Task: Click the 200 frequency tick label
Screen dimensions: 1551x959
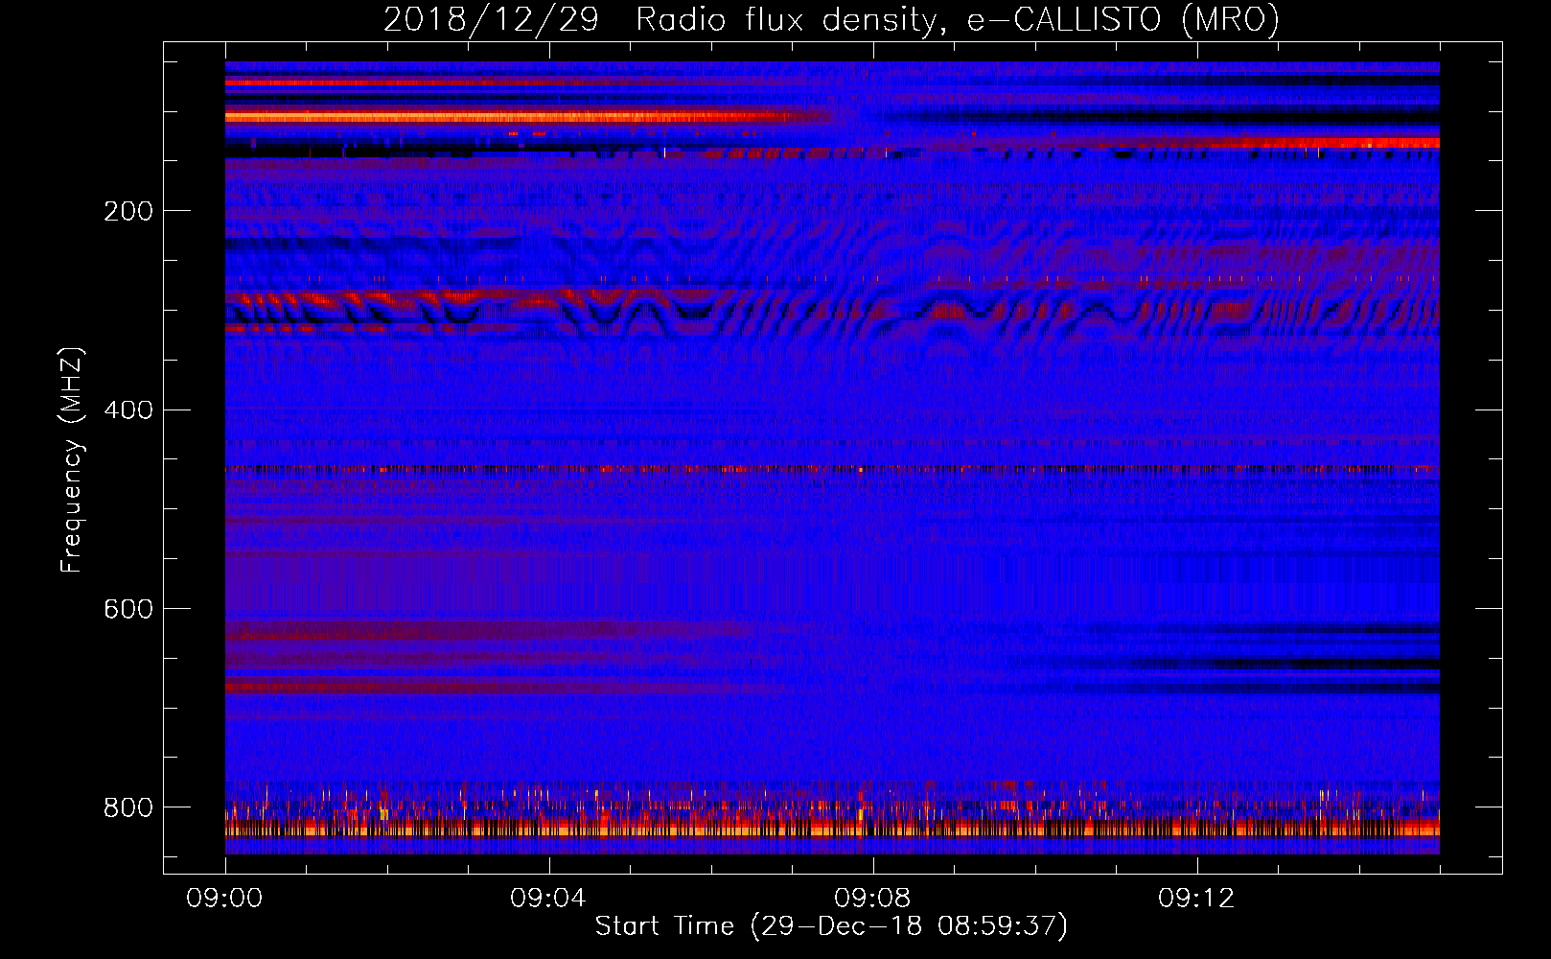Action: tap(128, 211)
